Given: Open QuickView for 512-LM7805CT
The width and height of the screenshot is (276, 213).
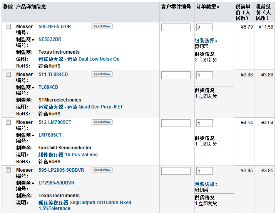Looking at the screenshot, I should pyautogui.click(x=102, y=122).
